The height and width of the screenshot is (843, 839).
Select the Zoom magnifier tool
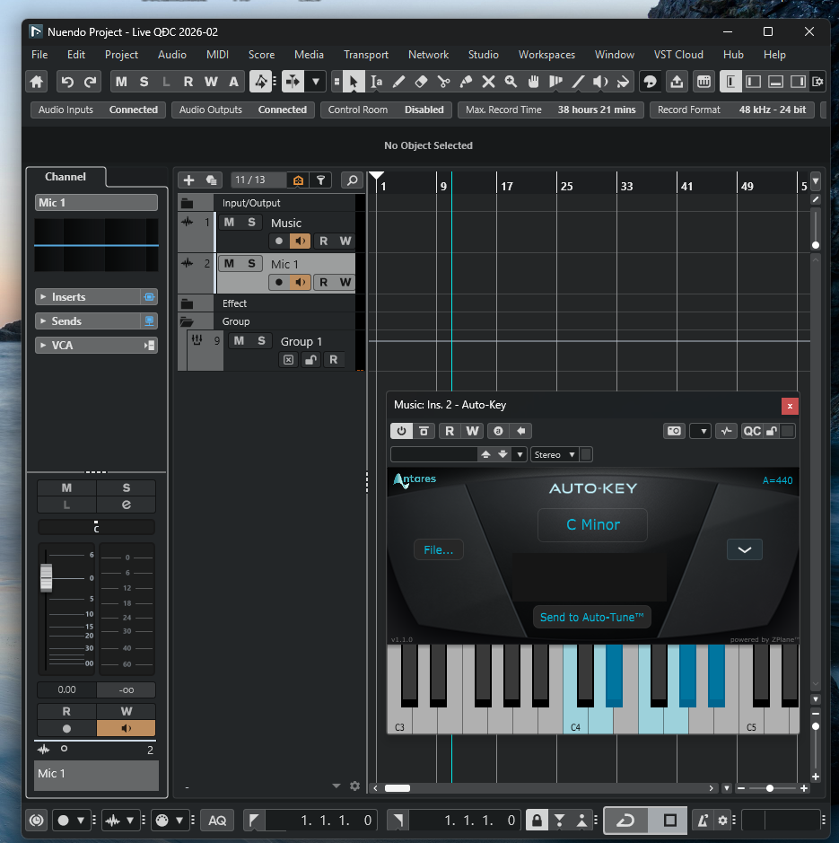point(511,82)
